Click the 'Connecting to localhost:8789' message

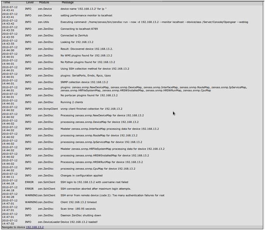79,29
